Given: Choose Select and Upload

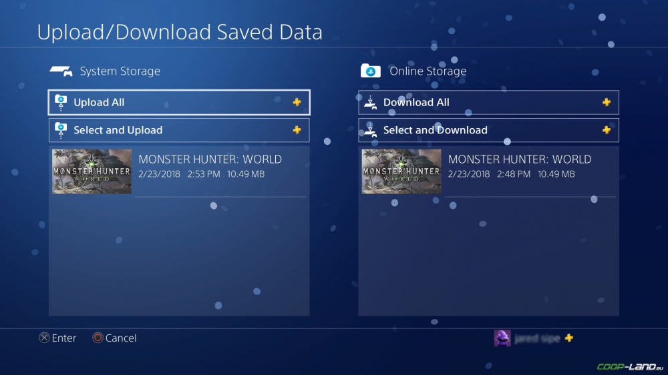Looking at the screenshot, I should click(x=179, y=130).
